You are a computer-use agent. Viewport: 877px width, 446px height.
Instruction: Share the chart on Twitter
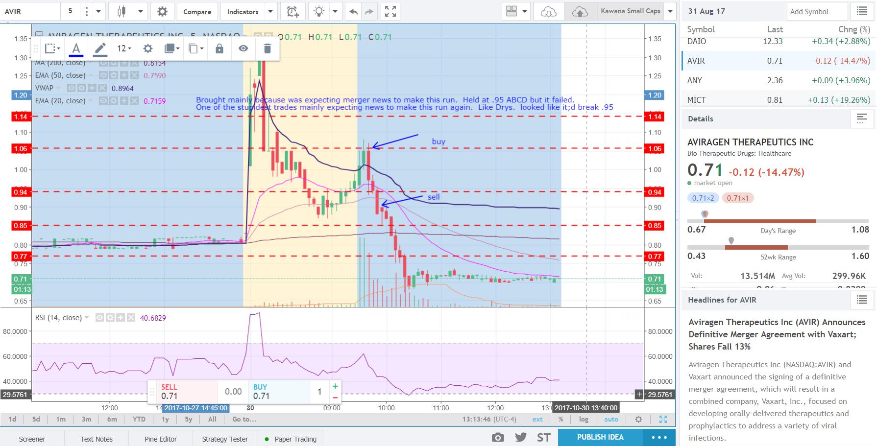[x=520, y=437]
